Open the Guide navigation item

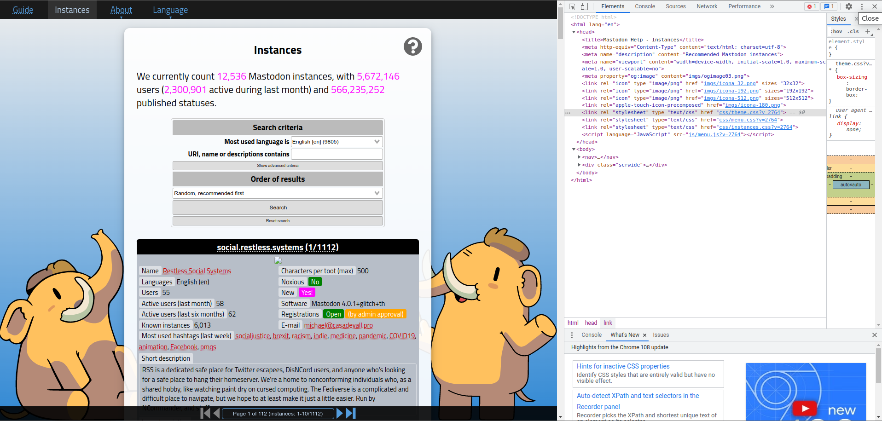coord(23,10)
